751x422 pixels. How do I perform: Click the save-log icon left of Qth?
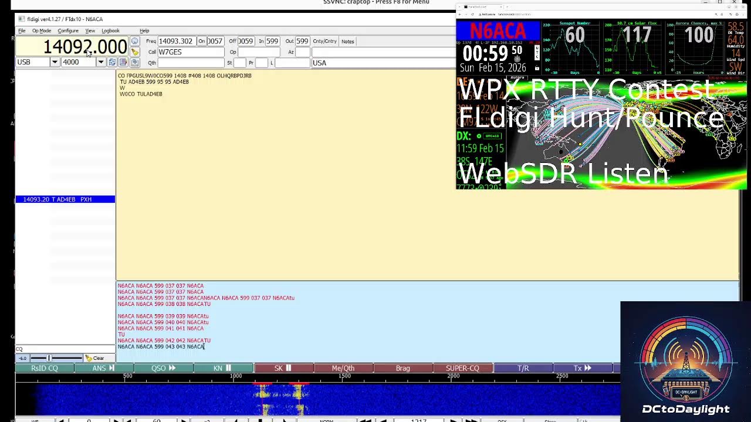tap(135, 62)
